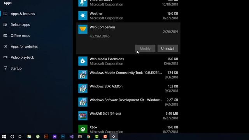Uninstall the Web Companion app
The image size is (249, 140).
click(168, 48)
